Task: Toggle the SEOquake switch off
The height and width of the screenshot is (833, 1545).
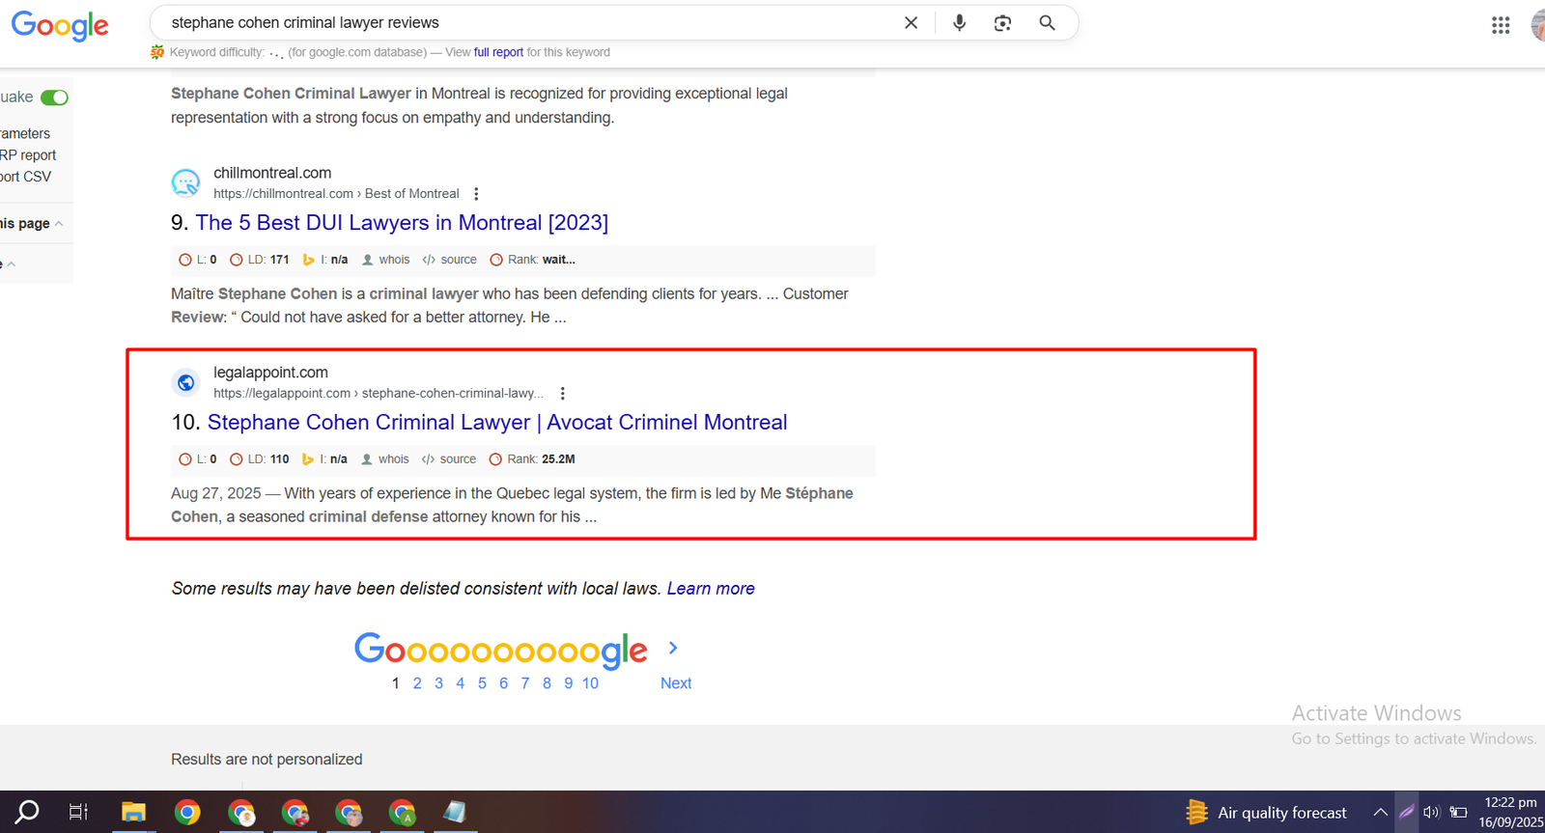Action: tap(55, 97)
